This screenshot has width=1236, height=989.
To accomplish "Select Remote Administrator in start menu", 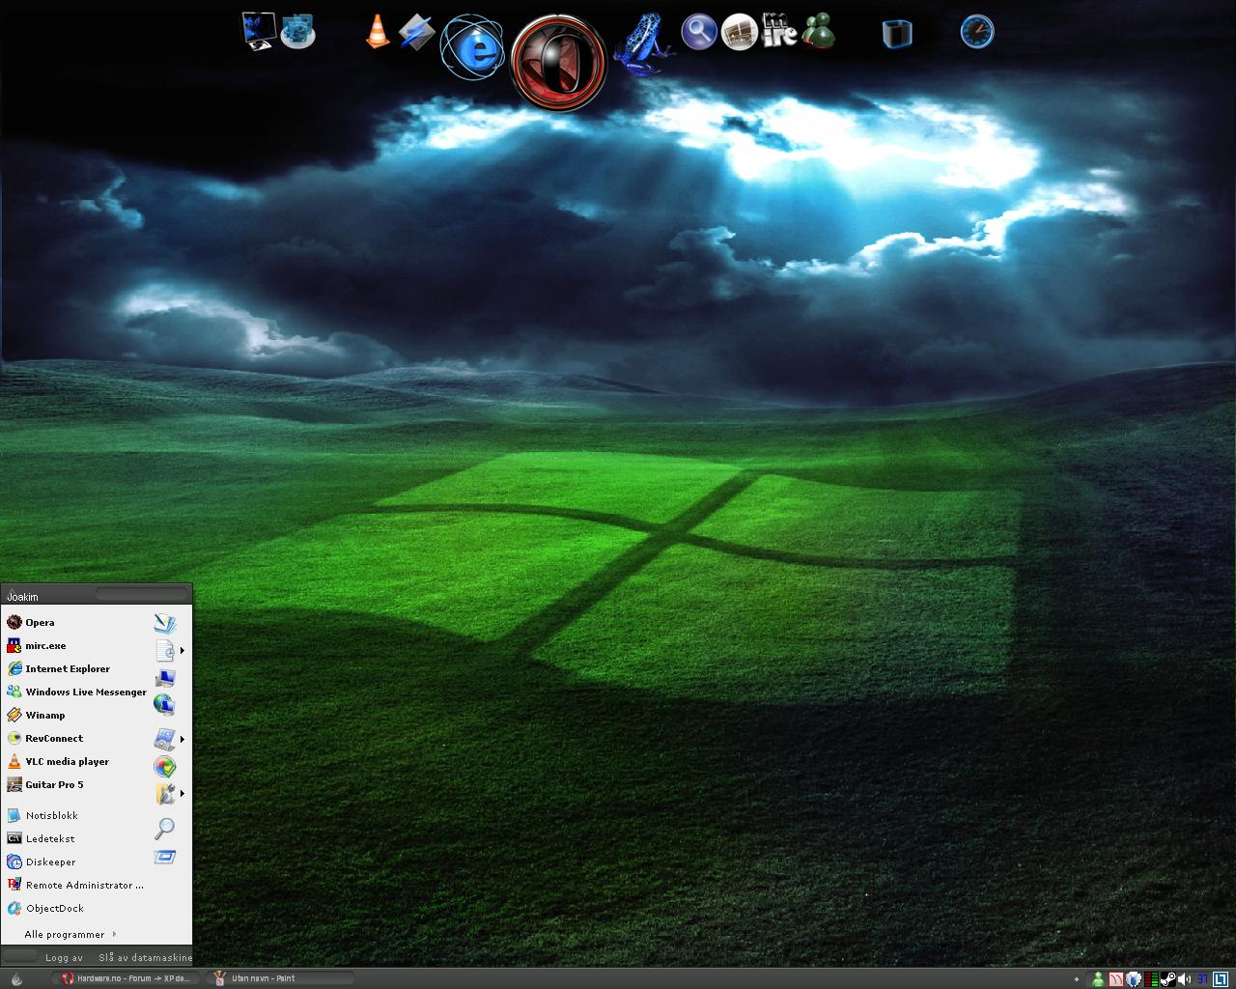I will [x=75, y=885].
